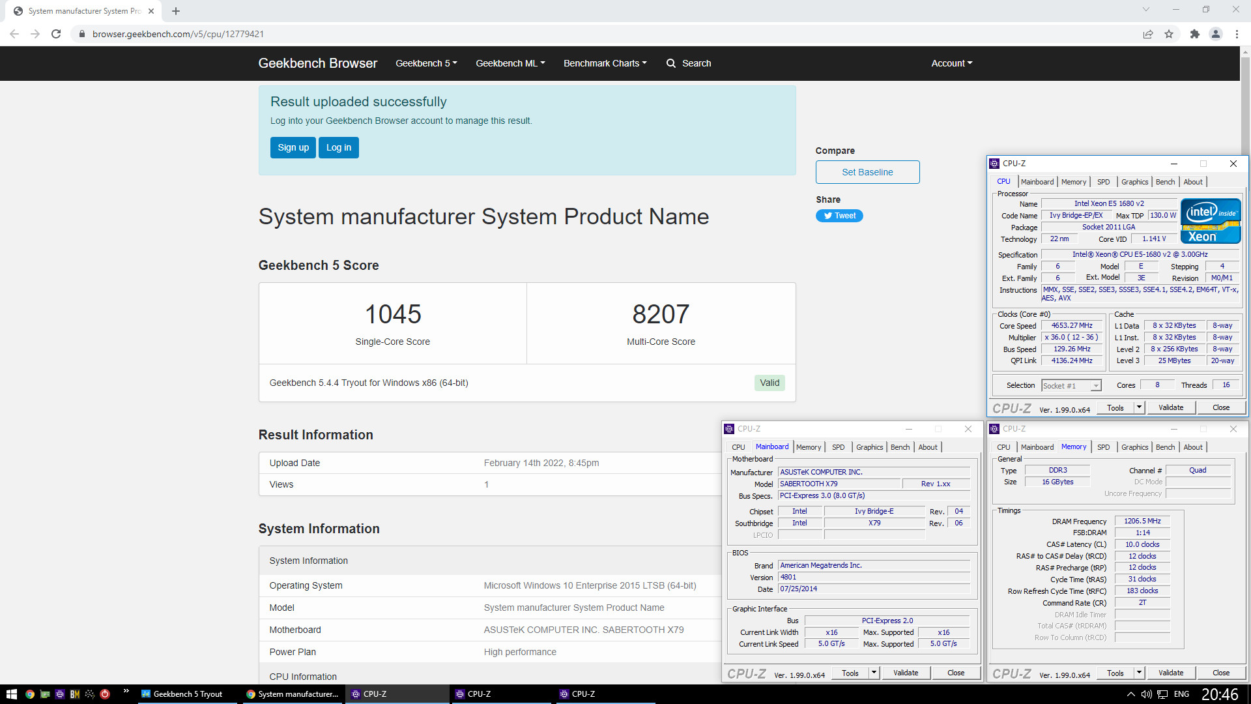Open the volume control in system tray

click(x=1147, y=694)
